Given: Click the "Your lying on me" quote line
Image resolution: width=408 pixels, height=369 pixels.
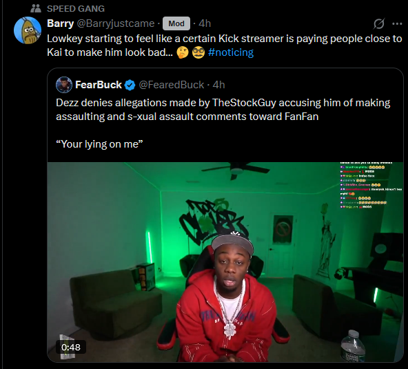Looking at the screenshot, I should click(x=99, y=144).
